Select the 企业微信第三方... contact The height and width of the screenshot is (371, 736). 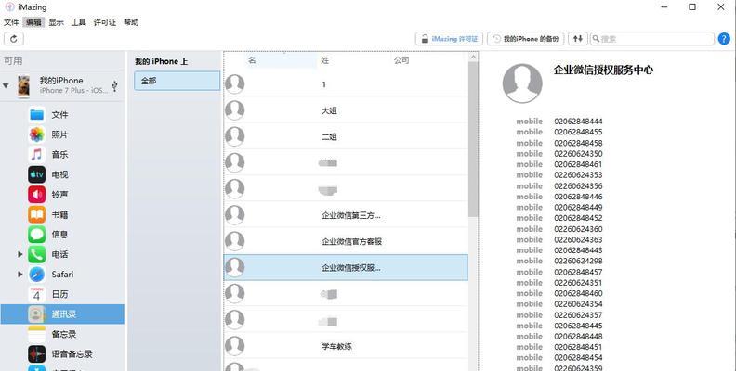point(346,215)
